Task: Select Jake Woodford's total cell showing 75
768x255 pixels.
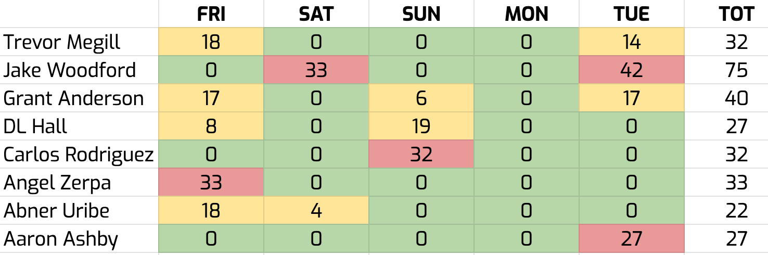Action: pos(736,70)
